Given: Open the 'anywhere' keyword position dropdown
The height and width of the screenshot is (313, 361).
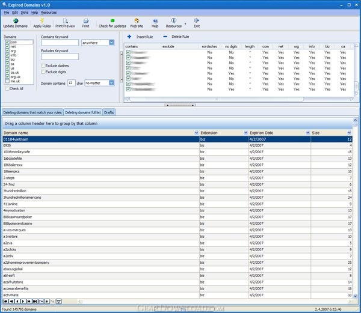Looking at the screenshot, I should (111, 43).
